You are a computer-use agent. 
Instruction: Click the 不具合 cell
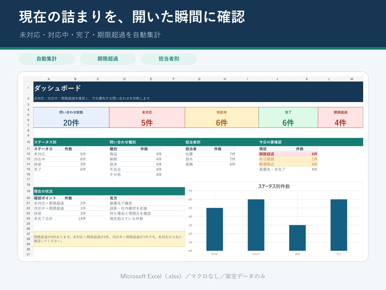124,169
